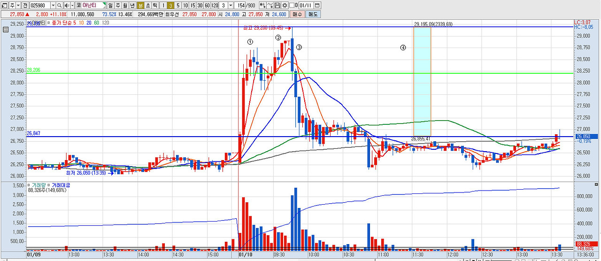
Task: Click the LC:3.07 label at top right
Action: point(582,23)
